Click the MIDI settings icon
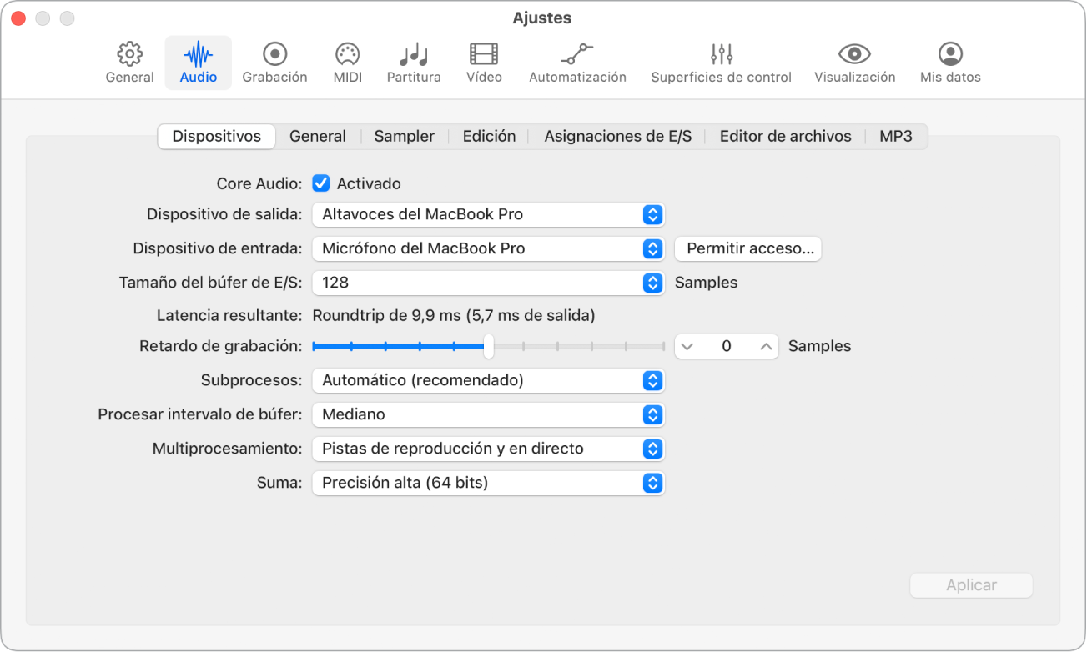Viewport: 1087px width, 652px height. tap(346, 62)
